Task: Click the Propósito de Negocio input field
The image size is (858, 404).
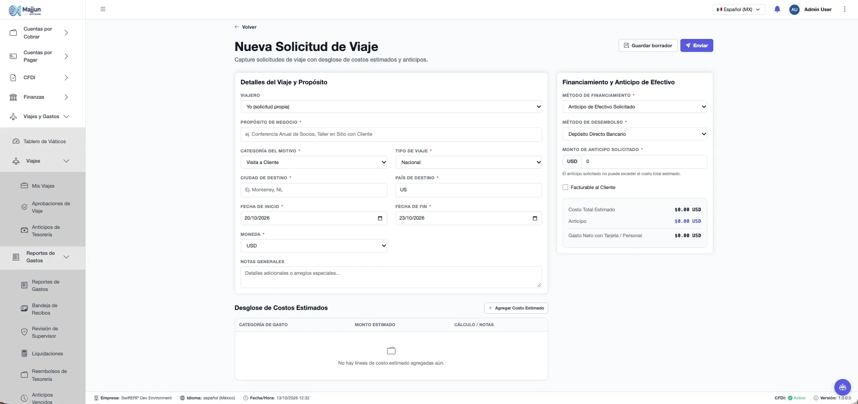Action: (x=391, y=134)
